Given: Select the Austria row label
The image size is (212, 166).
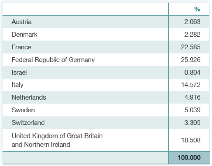Looking at the screenshot, I should 22,22.
